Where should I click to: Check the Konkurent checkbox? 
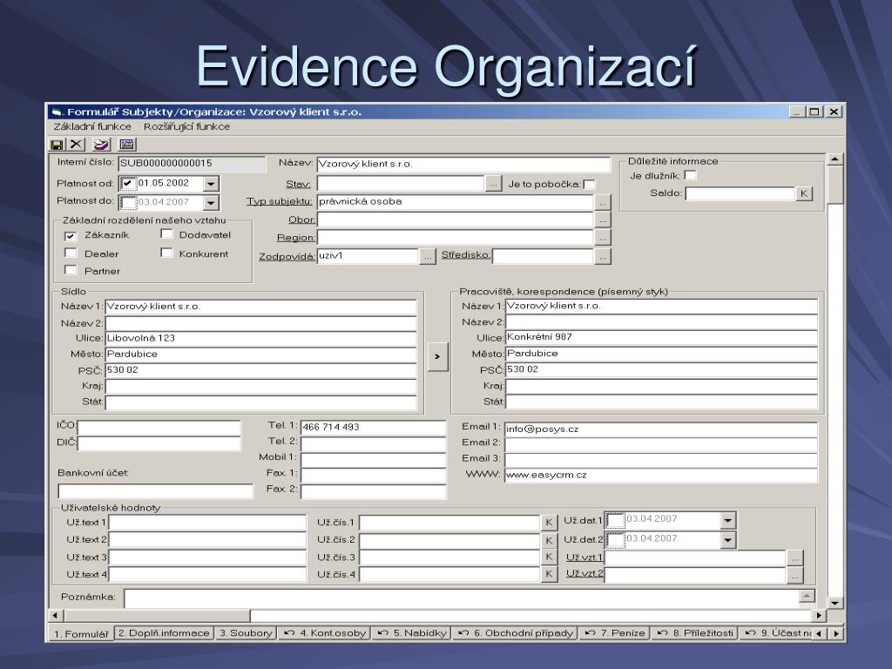pyautogui.click(x=166, y=253)
